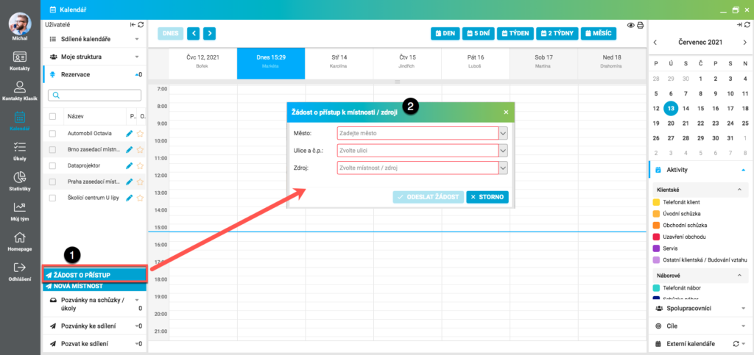The image size is (754, 355).
Task: Switch to MĚSÍC calendar view
Action: (x=599, y=34)
